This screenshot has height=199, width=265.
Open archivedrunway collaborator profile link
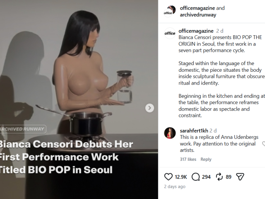pos(198,15)
